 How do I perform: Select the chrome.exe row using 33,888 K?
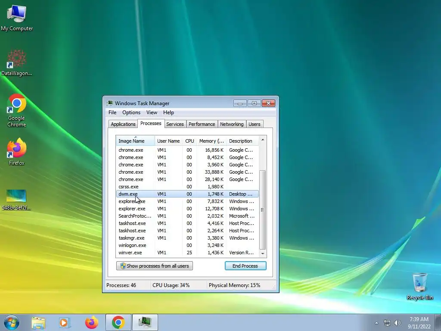[x=187, y=172]
